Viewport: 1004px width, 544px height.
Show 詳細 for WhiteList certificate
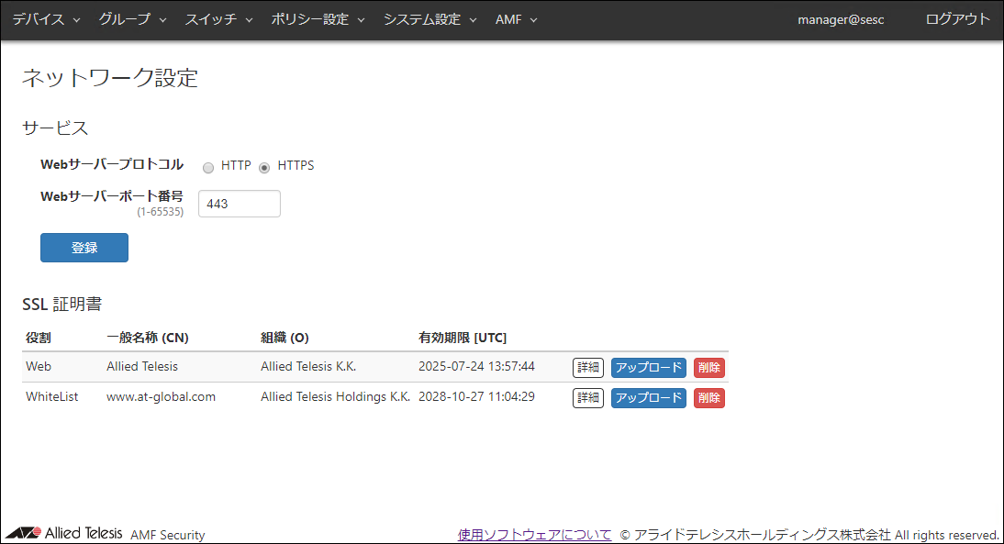pyautogui.click(x=587, y=397)
